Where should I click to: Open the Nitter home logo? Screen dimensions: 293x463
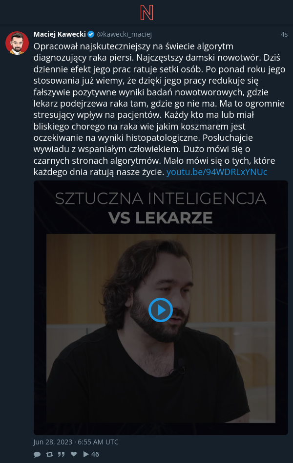tap(146, 13)
